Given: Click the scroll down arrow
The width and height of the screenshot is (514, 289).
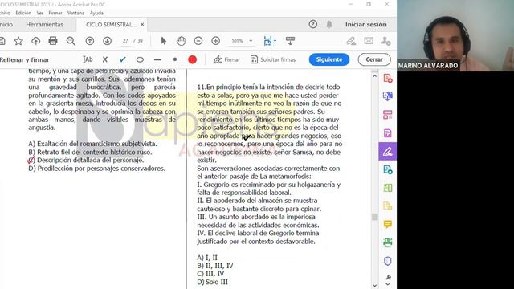Looking at the screenshot, I should [375, 286].
